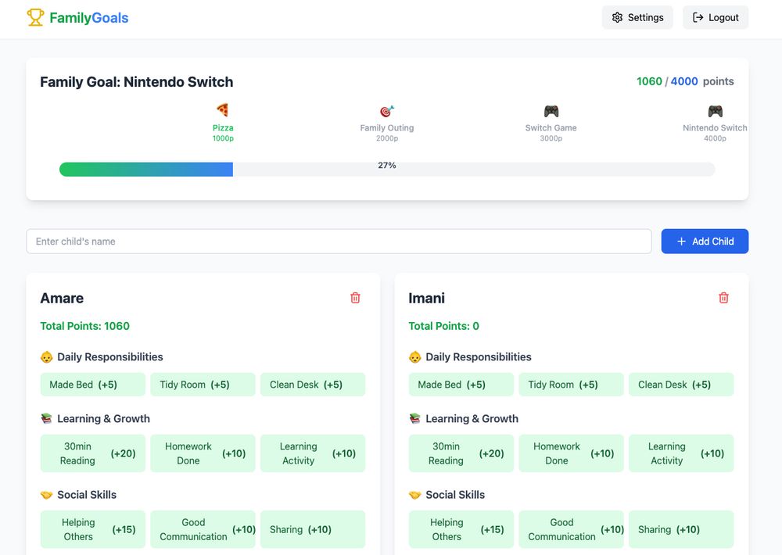782x555 pixels.
Task: Click the Pizza milestone icon
Action: [x=222, y=109]
